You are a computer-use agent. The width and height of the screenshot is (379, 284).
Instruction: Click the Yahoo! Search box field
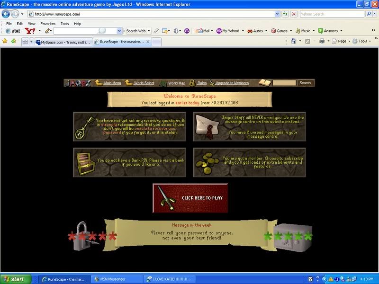coord(332,14)
